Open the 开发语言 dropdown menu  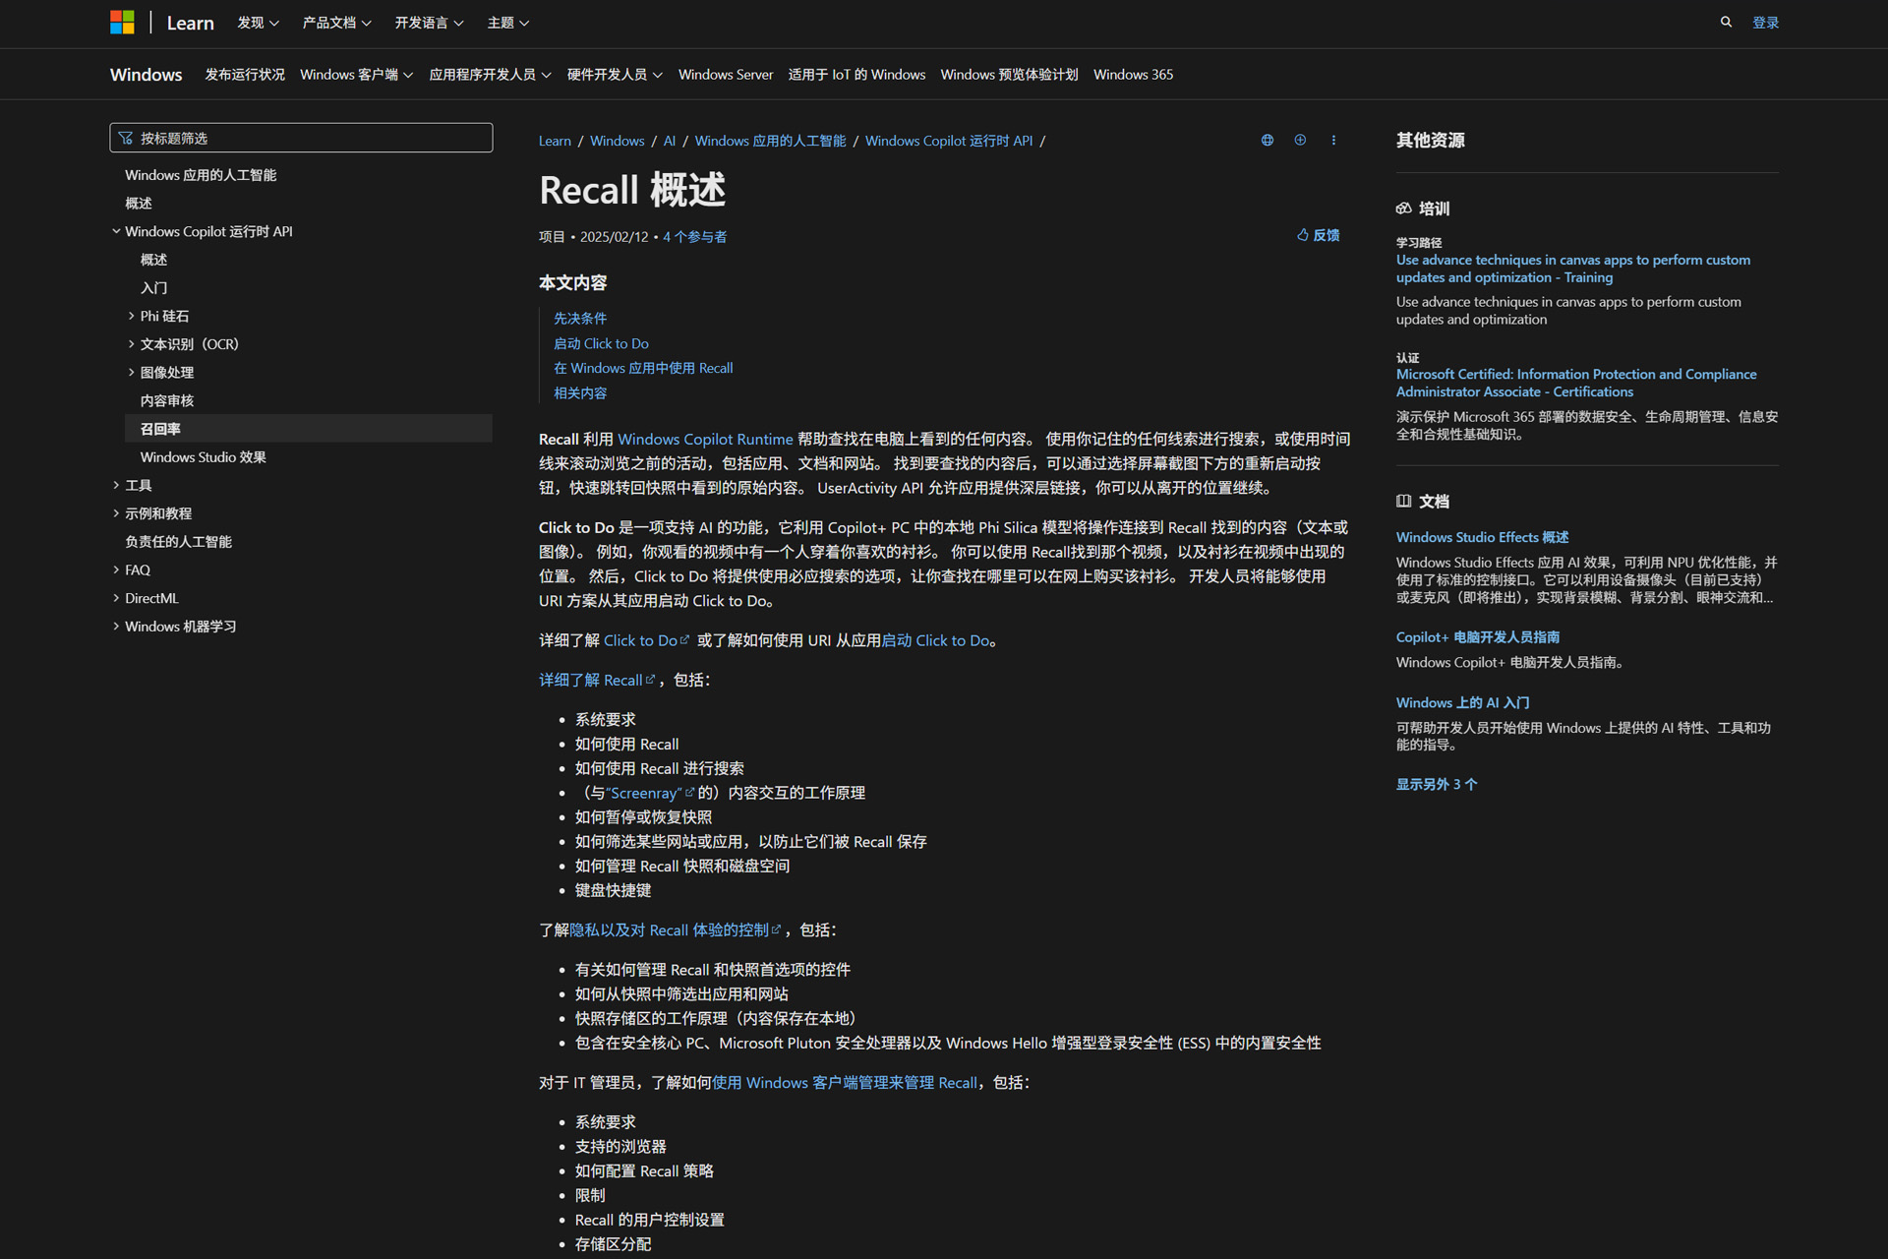(x=429, y=23)
